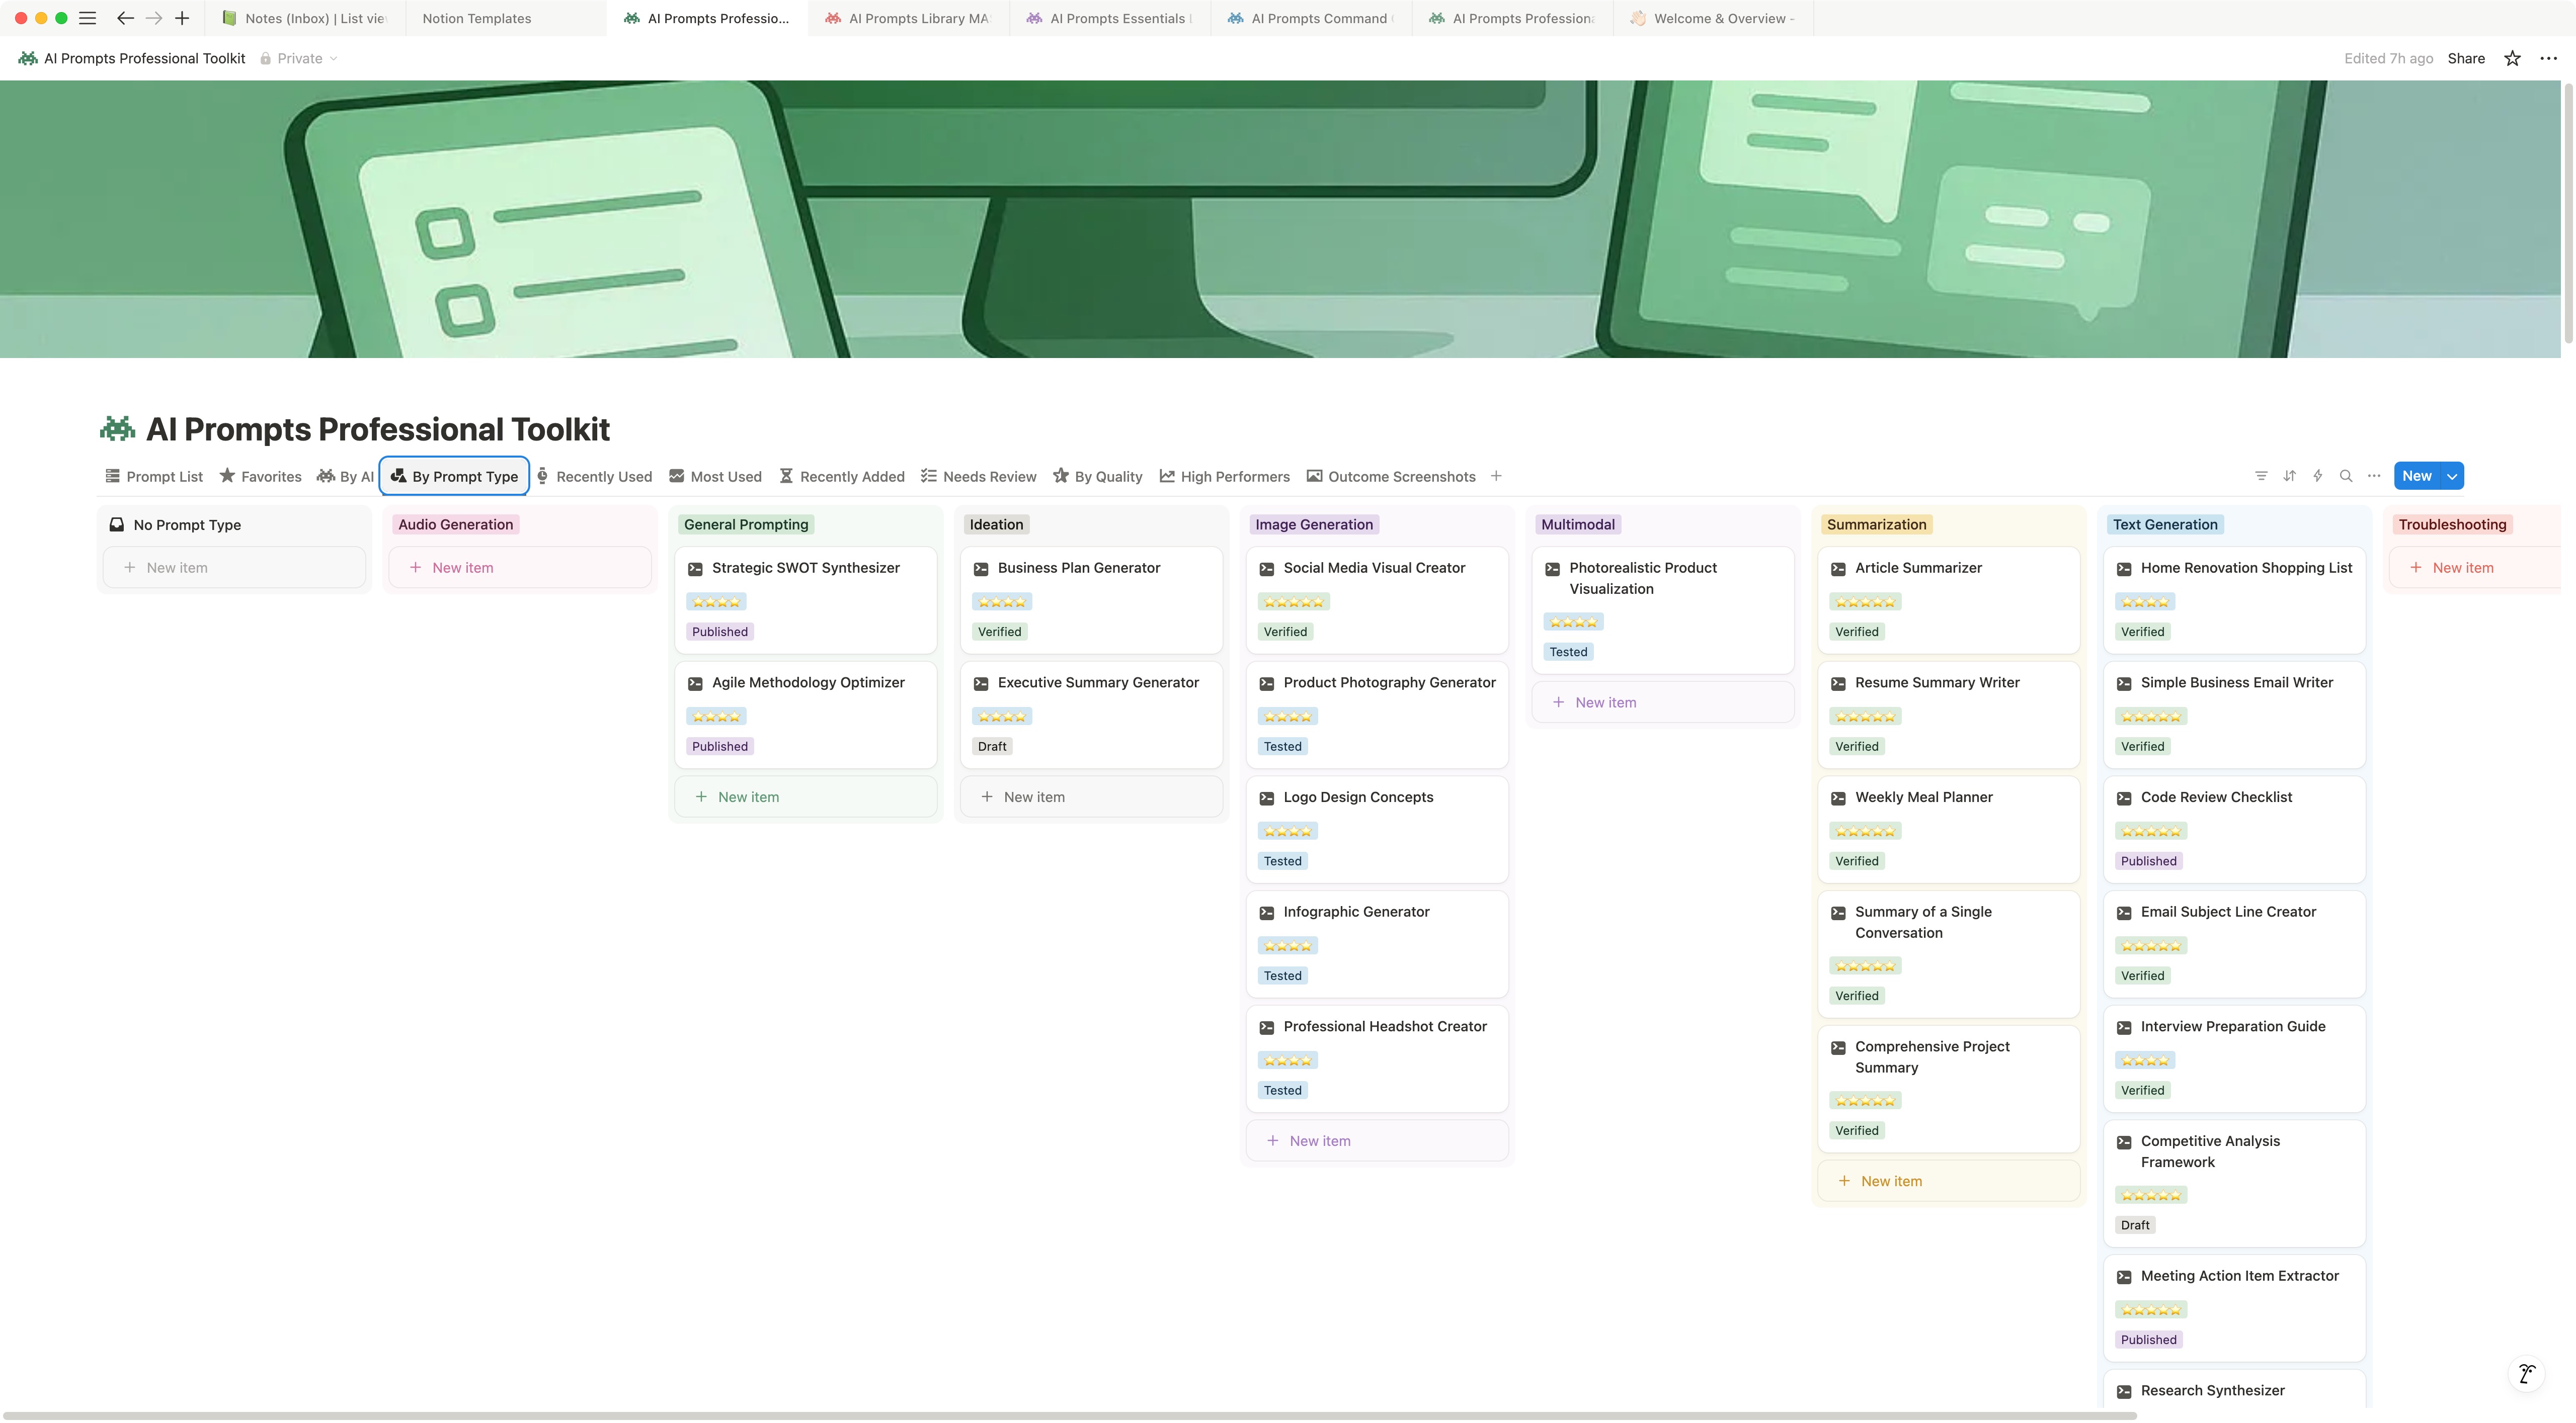Click Photorealistic Product Visualization card icon
The width and height of the screenshot is (2576, 1423).
1553,569
